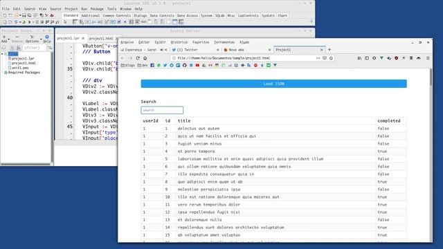The height and width of the screenshot is (249, 443).
Task: Switch to the Additional component palette tab
Action: pos(91,16)
